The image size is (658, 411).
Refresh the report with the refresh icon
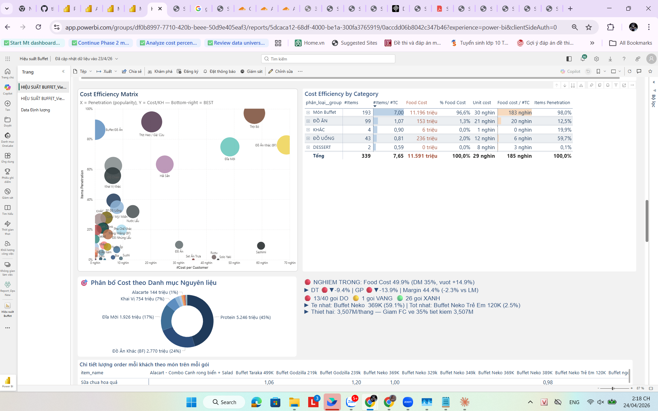630,71
